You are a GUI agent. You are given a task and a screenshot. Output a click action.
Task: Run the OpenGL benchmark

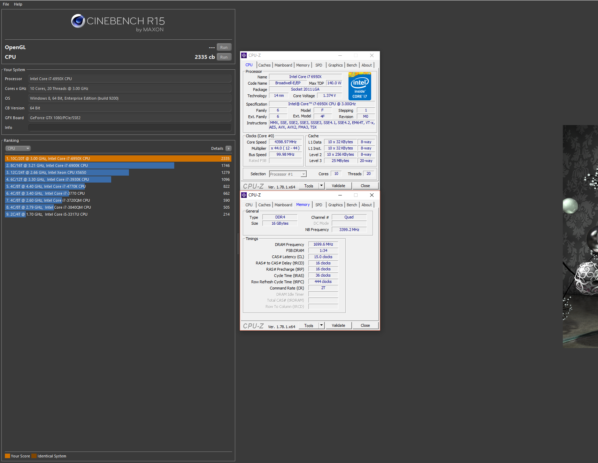point(224,47)
